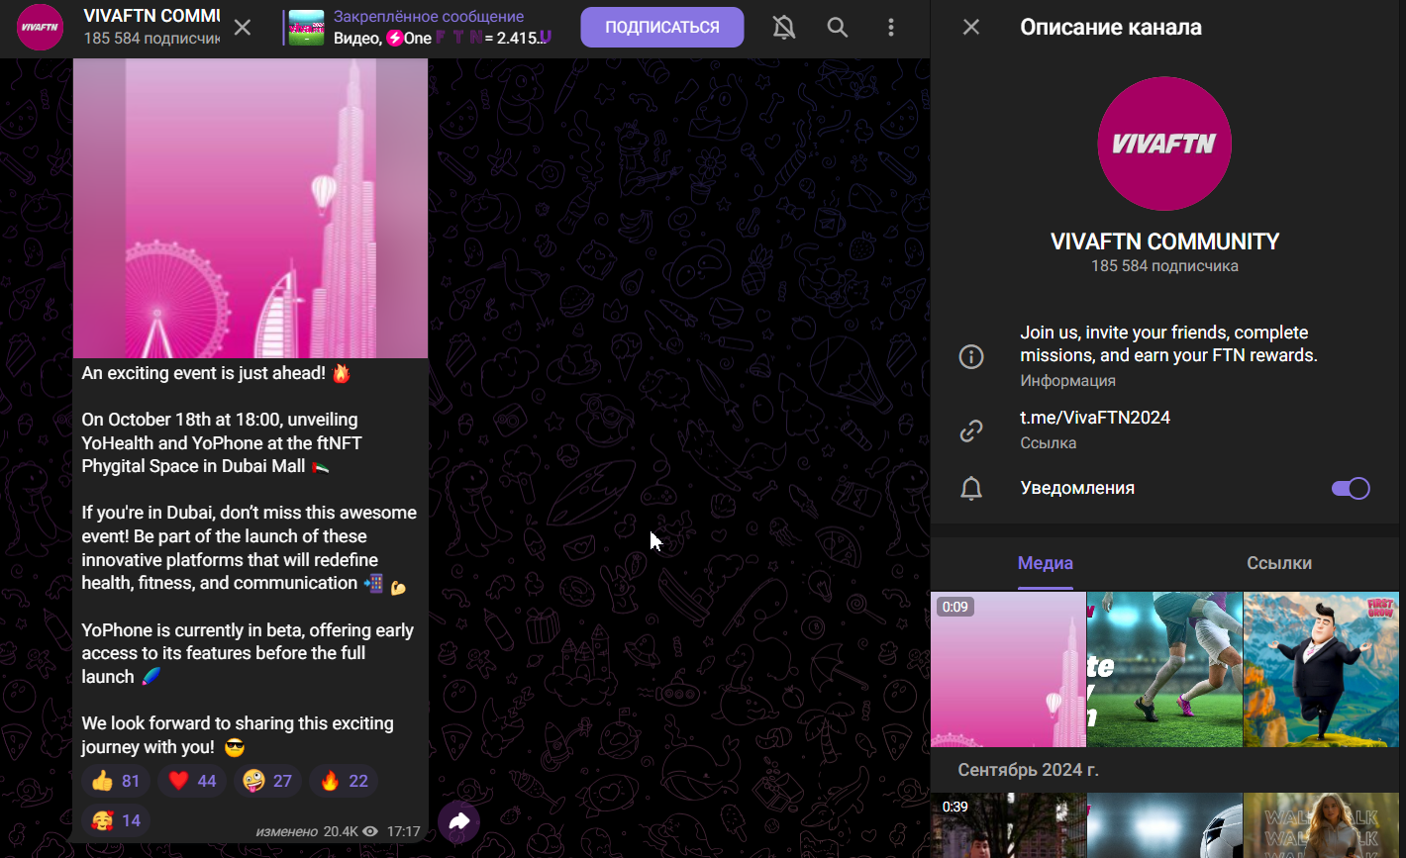
Task: Click 'An exciting event is just ahead!' text
Action: click(x=204, y=373)
